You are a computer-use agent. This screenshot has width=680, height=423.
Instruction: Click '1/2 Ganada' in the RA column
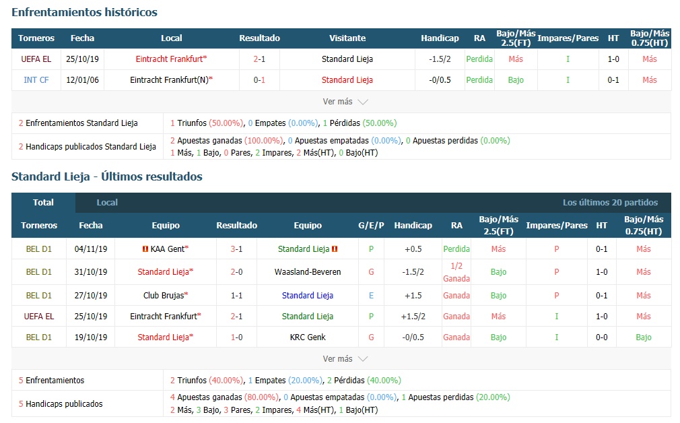pos(456,272)
